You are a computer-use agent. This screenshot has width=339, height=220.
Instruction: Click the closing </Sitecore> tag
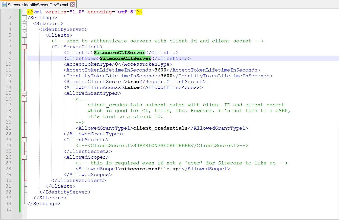tap(50, 198)
